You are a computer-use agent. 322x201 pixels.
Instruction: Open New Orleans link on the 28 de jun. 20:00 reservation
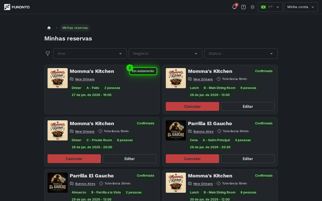(85, 131)
